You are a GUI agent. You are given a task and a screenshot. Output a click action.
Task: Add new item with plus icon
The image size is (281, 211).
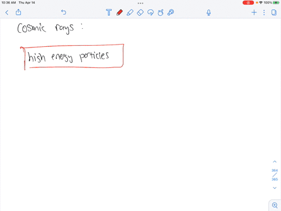[254, 12]
